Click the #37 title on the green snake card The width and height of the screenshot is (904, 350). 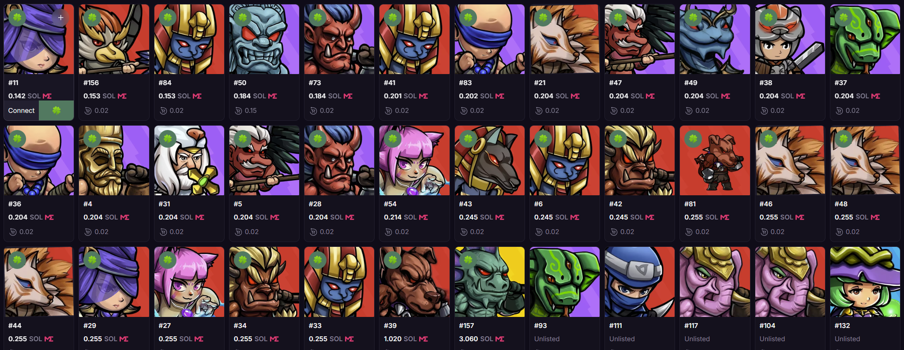[841, 83]
